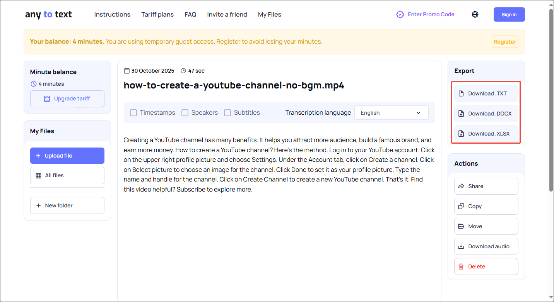Click the Share arrow icon
Screen dimensions: 554x302
click(461, 186)
